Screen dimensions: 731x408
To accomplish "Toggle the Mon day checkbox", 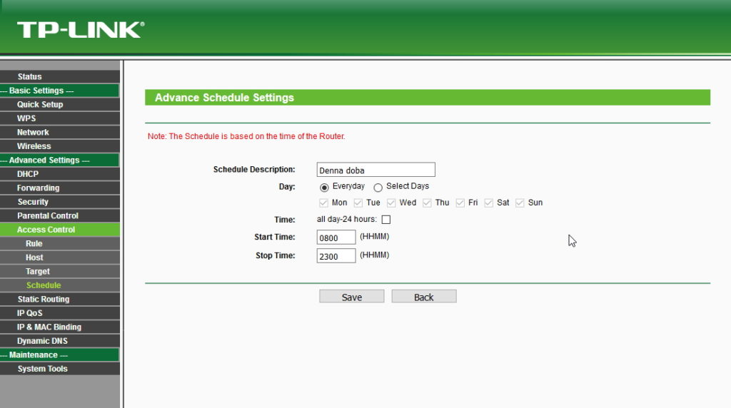I will [x=324, y=203].
